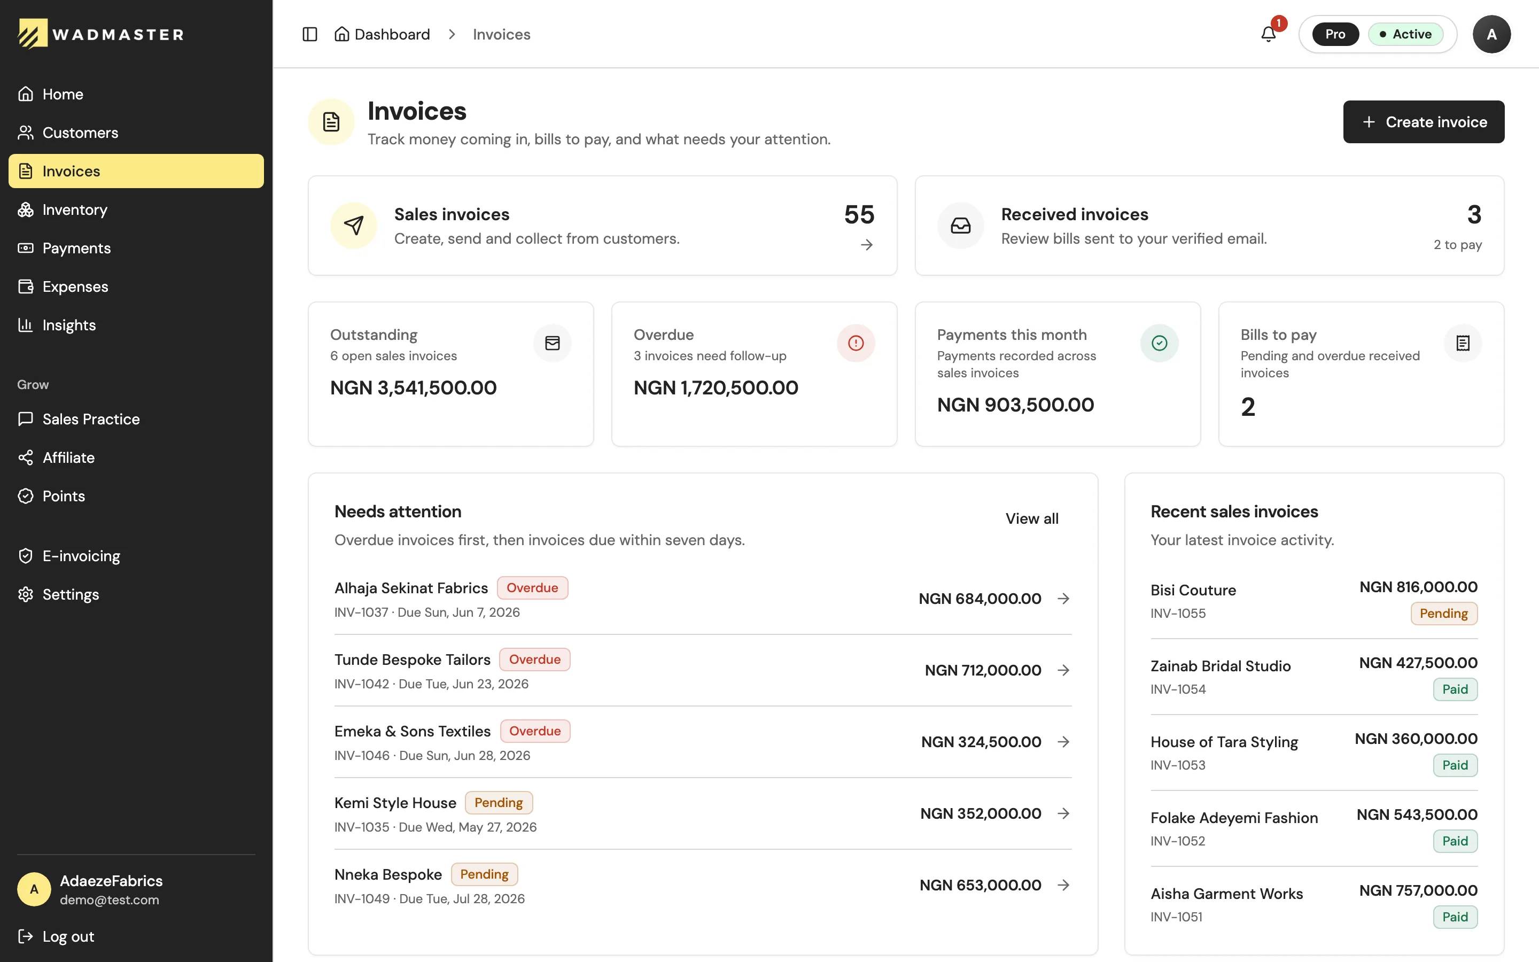Click the WadMaster logo
The height and width of the screenshot is (962, 1539).
[100, 34]
